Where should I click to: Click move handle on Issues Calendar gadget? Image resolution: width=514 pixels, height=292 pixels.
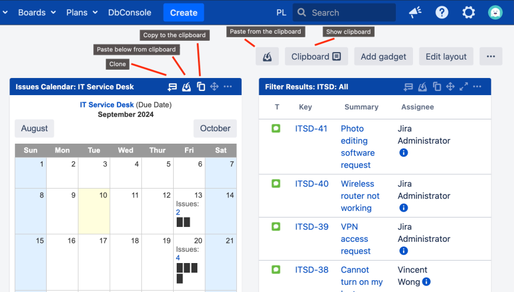[214, 87]
